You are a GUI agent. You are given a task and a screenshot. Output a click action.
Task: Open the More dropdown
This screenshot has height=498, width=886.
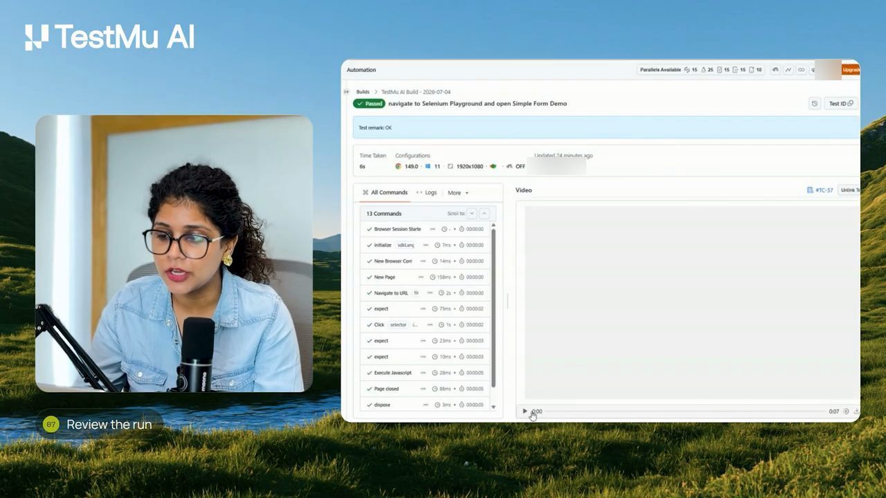point(458,193)
